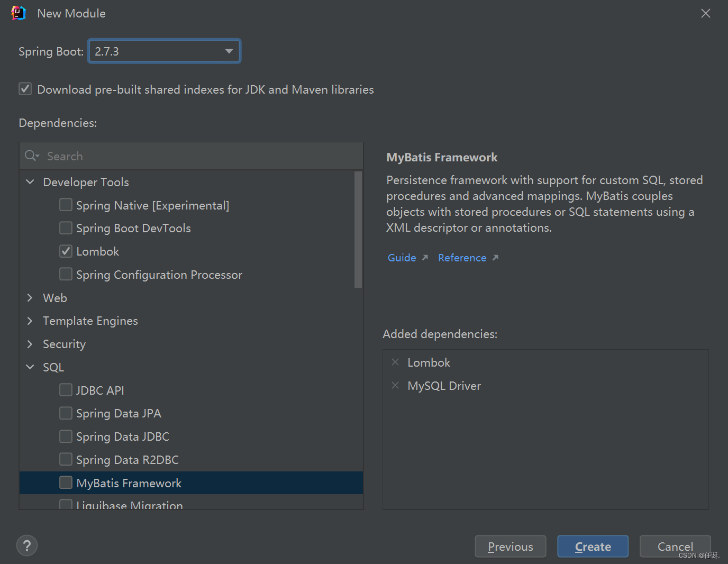Click the Spring Boot DevTools label
The height and width of the screenshot is (564, 728).
(133, 228)
